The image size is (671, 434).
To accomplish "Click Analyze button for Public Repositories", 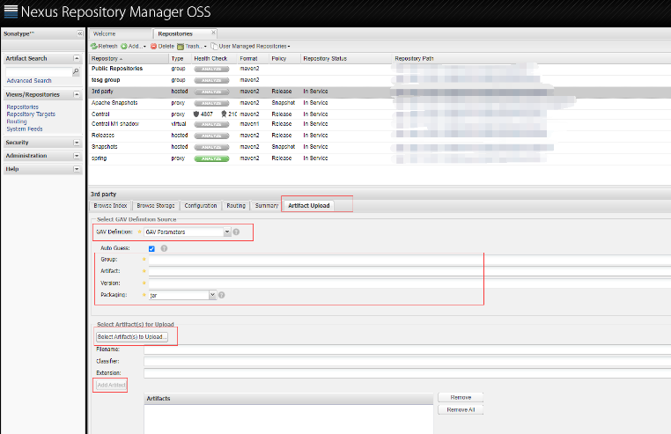I will click(x=211, y=69).
